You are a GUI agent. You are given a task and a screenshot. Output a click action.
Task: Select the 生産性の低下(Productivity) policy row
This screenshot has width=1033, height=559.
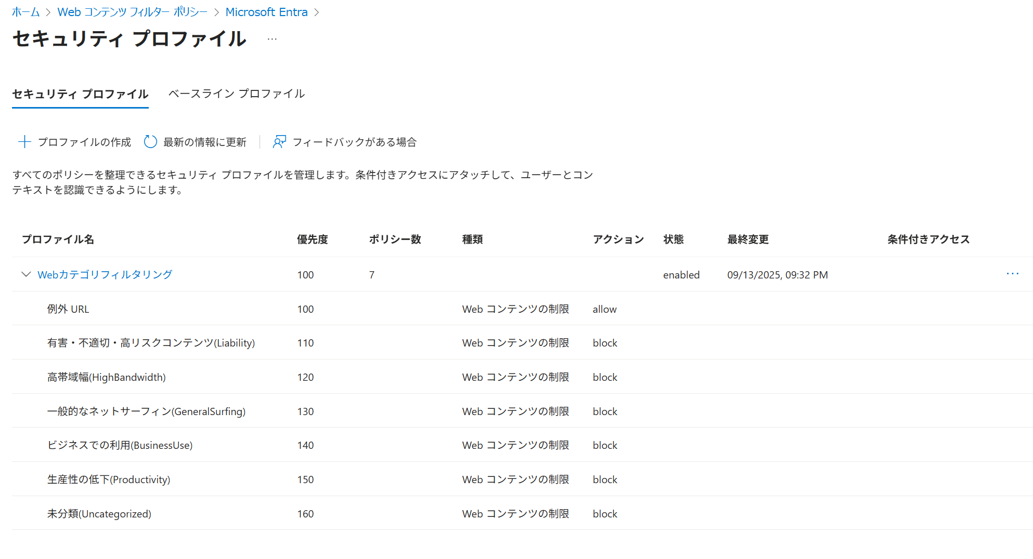coord(522,479)
